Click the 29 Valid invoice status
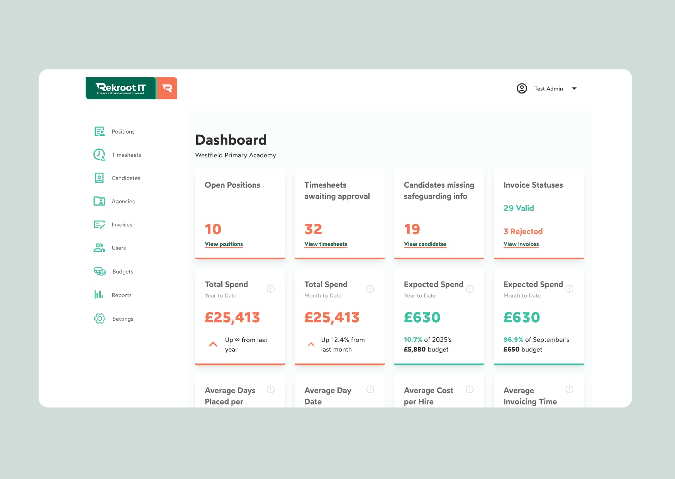 click(519, 208)
